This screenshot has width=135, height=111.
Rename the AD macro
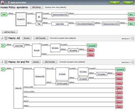27,38
